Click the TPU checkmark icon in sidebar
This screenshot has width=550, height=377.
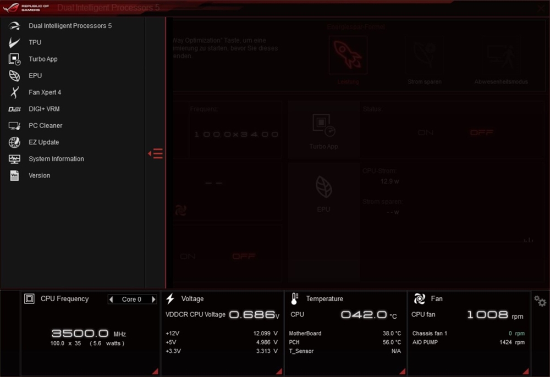14,42
